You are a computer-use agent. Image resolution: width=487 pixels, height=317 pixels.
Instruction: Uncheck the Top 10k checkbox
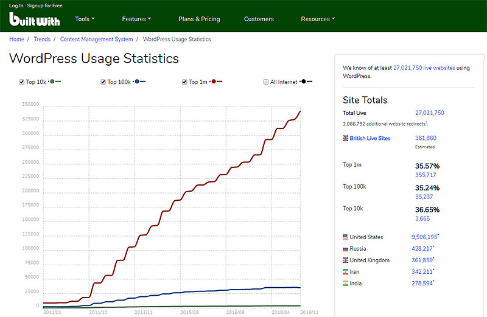[22, 82]
